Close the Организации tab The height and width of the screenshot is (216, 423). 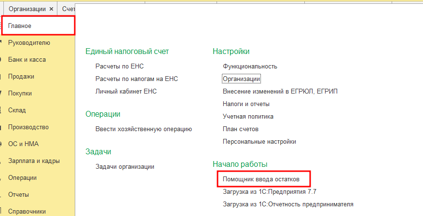pyautogui.click(x=51, y=9)
